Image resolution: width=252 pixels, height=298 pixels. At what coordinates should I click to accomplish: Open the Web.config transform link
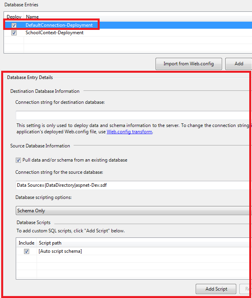coord(130,132)
